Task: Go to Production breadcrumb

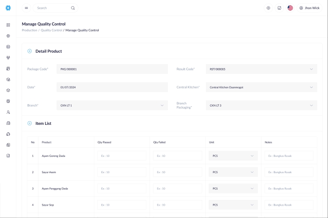Action: pos(30,30)
